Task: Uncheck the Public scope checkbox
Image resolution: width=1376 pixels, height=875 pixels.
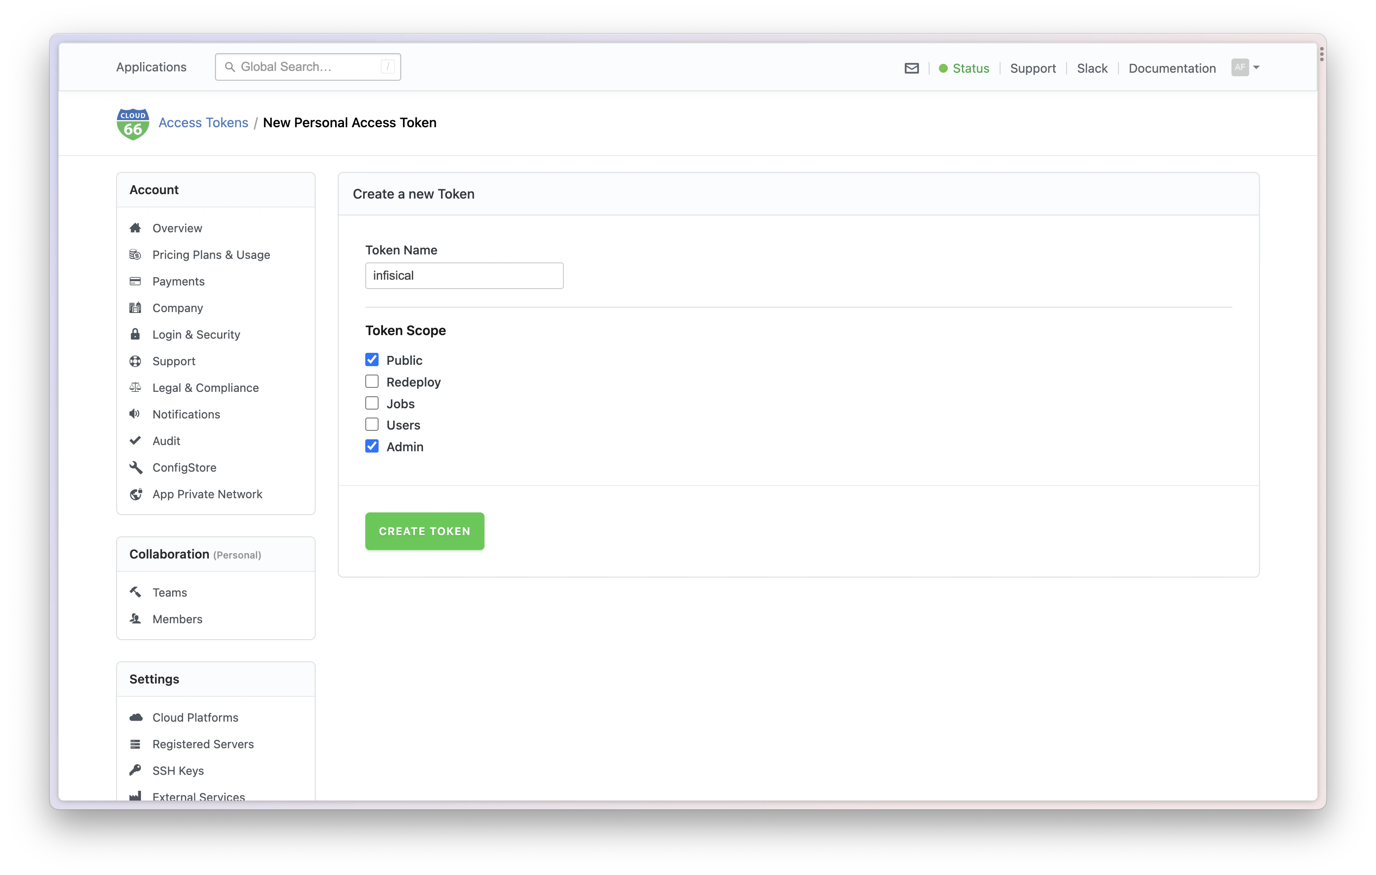Action: coord(372,359)
